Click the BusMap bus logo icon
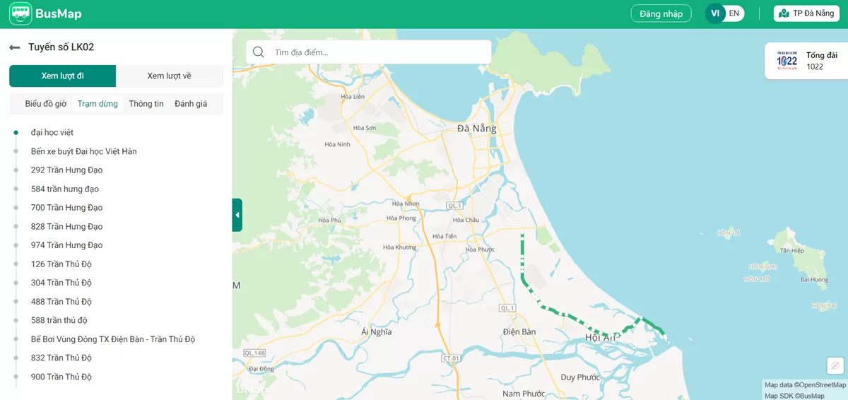Screen dimensions: 848x400 point(20,13)
